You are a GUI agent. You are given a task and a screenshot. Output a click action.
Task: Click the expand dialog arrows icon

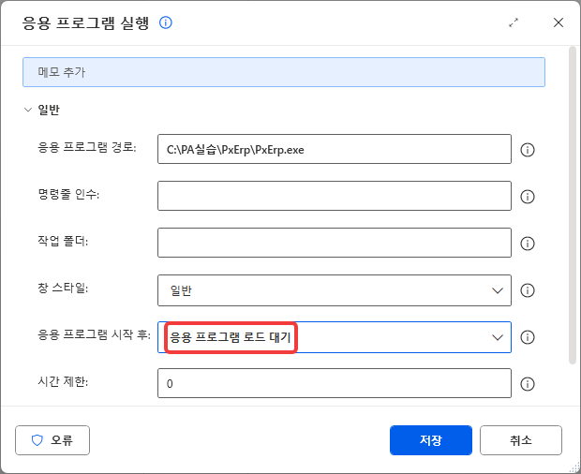[x=514, y=22]
